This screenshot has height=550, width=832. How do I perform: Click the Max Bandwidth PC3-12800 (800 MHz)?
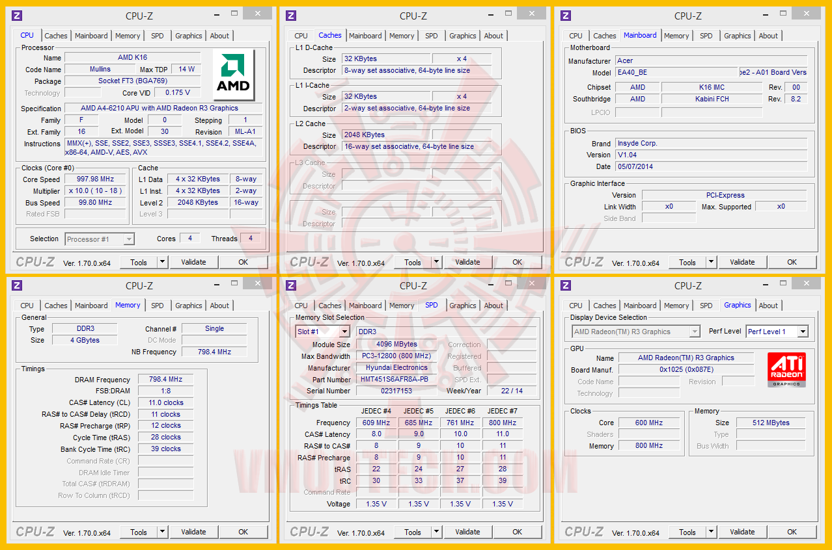click(x=397, y=356)
